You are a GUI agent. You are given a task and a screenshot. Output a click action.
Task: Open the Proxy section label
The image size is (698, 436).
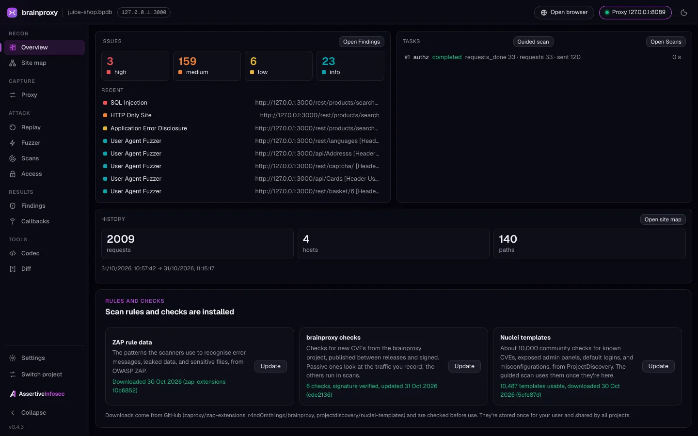click(29, 95)
